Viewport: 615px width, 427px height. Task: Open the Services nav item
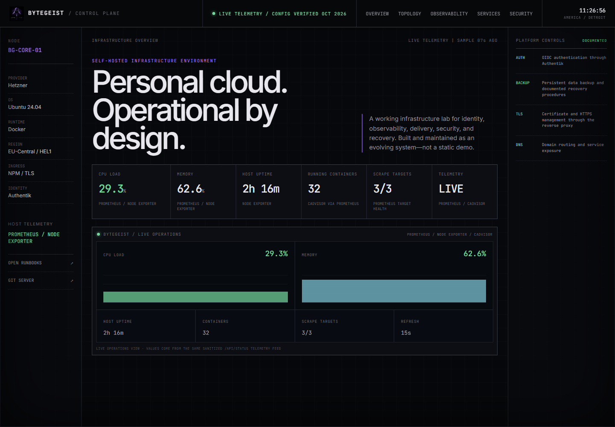(489, 14)
